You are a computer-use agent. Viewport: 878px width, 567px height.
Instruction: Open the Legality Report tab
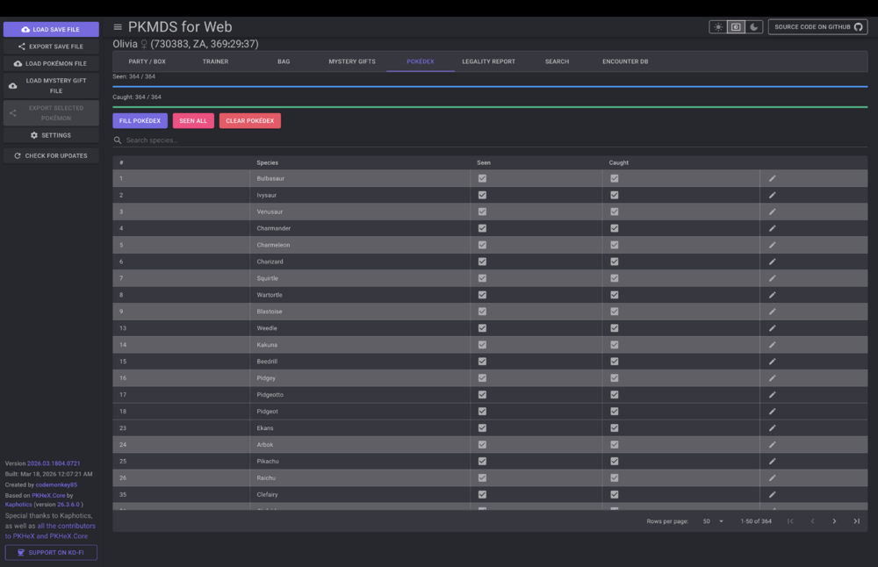pos(488,61)
